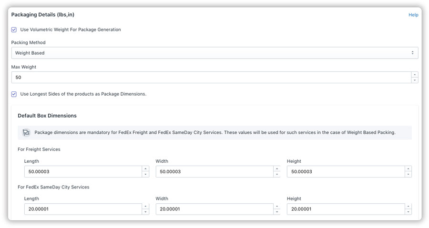Viewport: 429px width, 228px height.
Task: Decrement SameDay City Length value
Action: 145,212
